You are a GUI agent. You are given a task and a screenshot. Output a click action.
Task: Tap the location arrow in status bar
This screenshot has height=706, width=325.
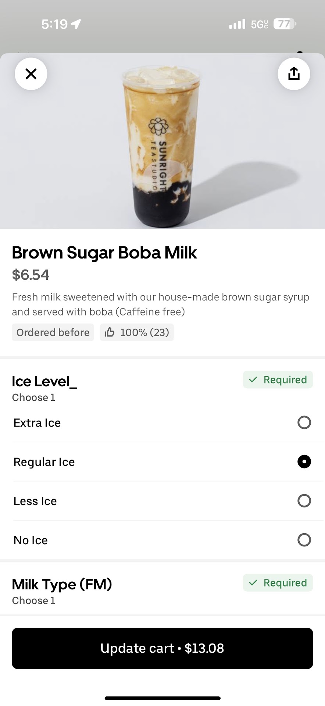coord(76,24)
